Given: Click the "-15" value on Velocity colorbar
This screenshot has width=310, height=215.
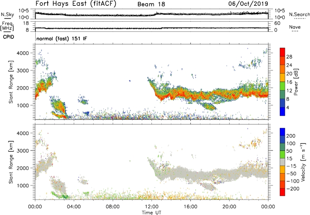Looking at the screenshot, I should (x=291, y=166).
